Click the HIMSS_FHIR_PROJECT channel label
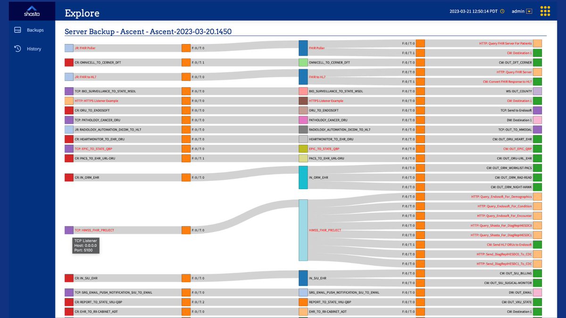The height and width of the screenshot is (318, 566). 325,230
